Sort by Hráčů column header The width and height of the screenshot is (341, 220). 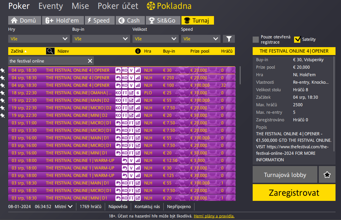click(227, 51)
